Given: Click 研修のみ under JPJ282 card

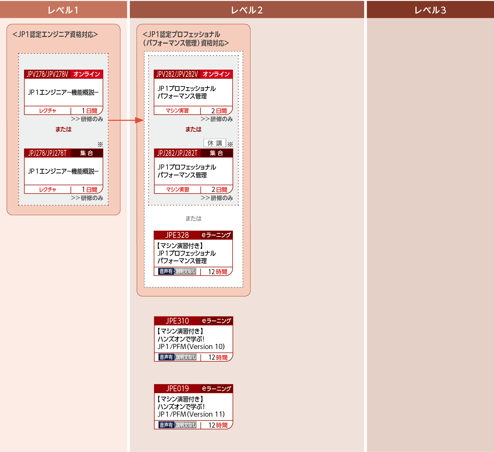Looking at the screenshot, I should click(x=217, y=198).
